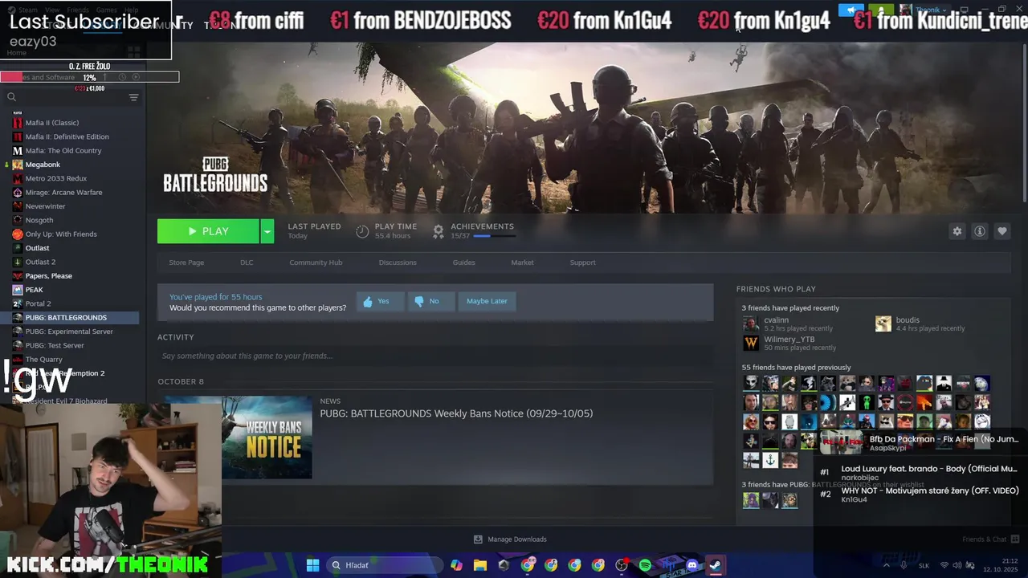Open Copilot from the taskbar
Image resolution: width=1028 pixels, height=578 pixels.
tap(456, 565)
